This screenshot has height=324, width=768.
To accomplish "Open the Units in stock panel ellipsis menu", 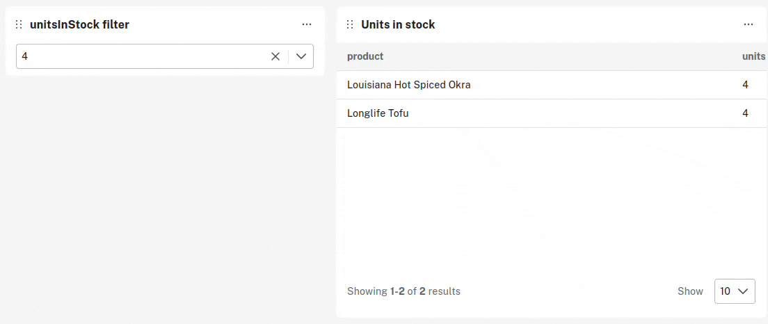I will tap(749, 24).
